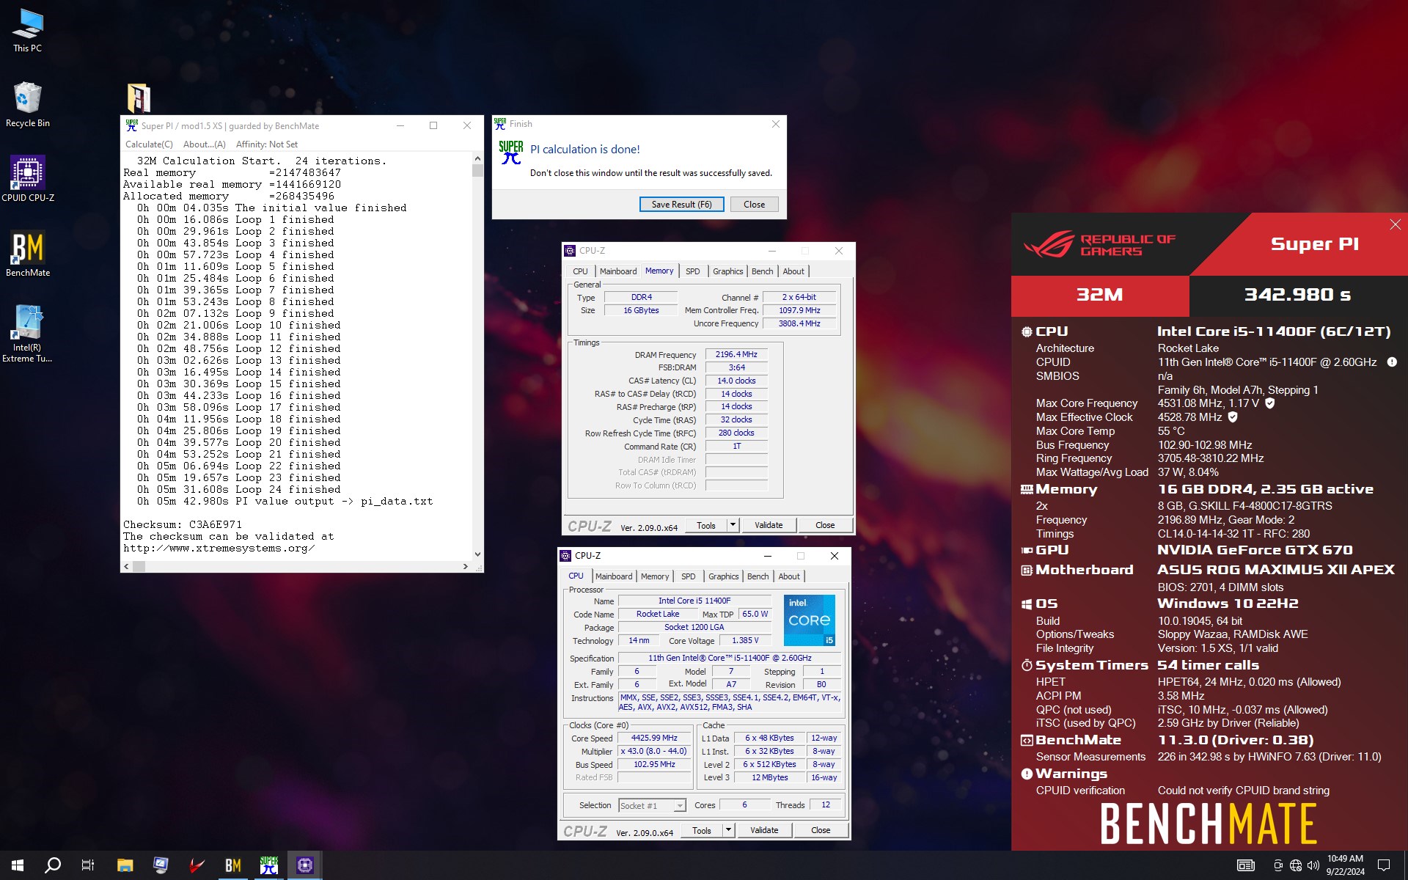Click Validate in upper CPU-Z window

[769, 525]
